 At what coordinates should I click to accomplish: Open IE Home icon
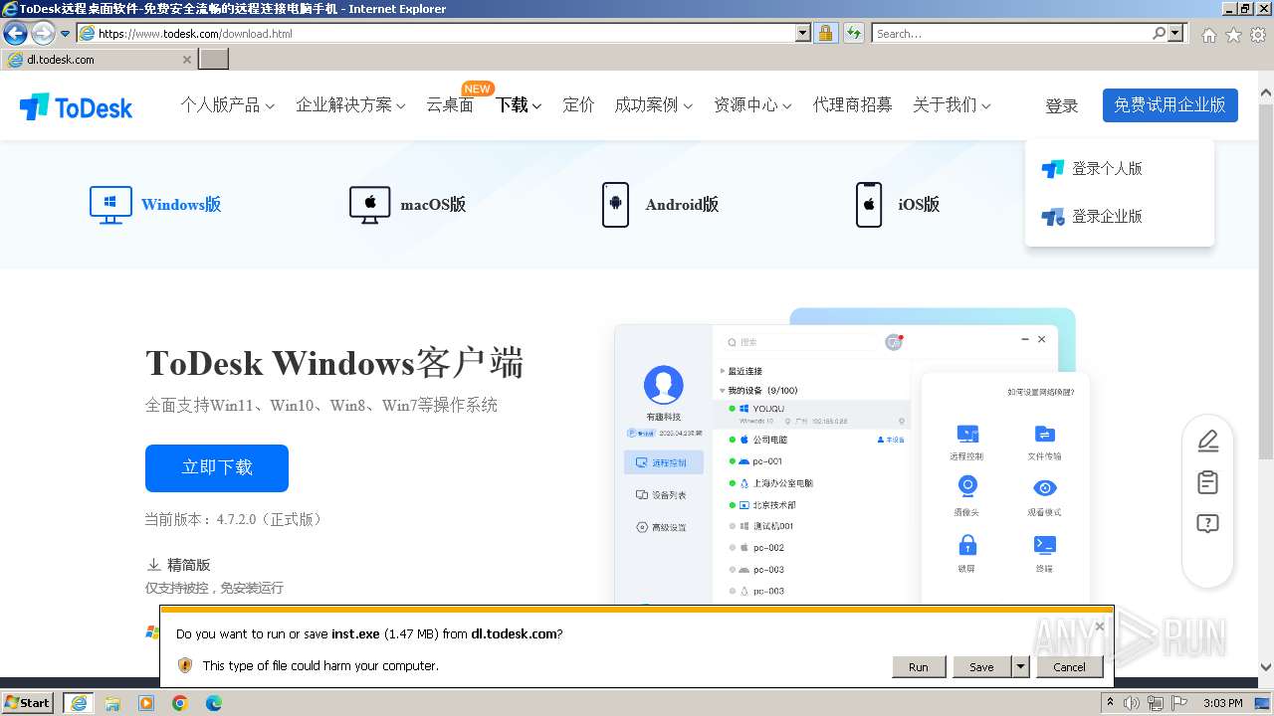click(1208, 35)
